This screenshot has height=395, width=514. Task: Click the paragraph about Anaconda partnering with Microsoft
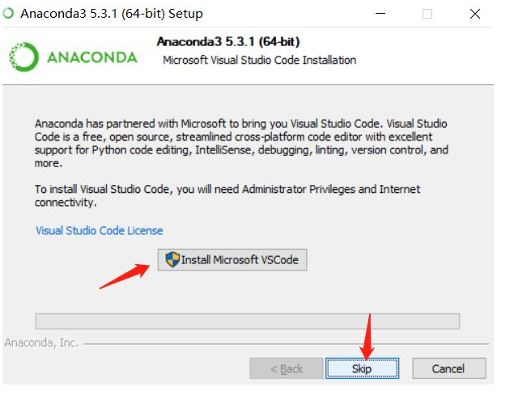point(241,143)
